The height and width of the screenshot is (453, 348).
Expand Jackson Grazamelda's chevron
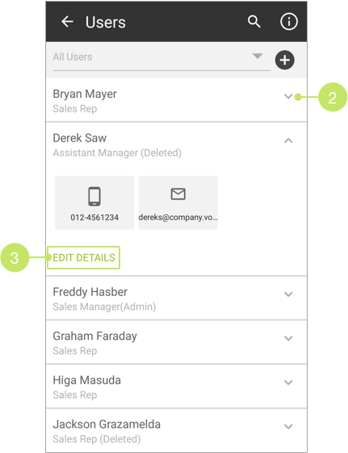288,427
